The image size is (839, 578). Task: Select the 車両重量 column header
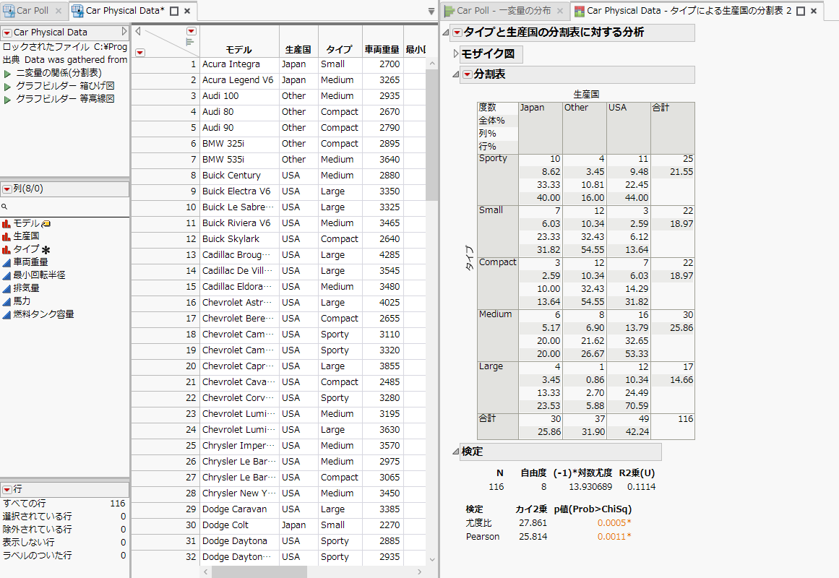click(382, 50)
